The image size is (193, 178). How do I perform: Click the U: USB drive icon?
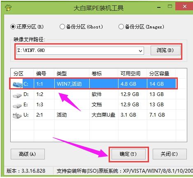pyautogui.click(x=17, y=115)
